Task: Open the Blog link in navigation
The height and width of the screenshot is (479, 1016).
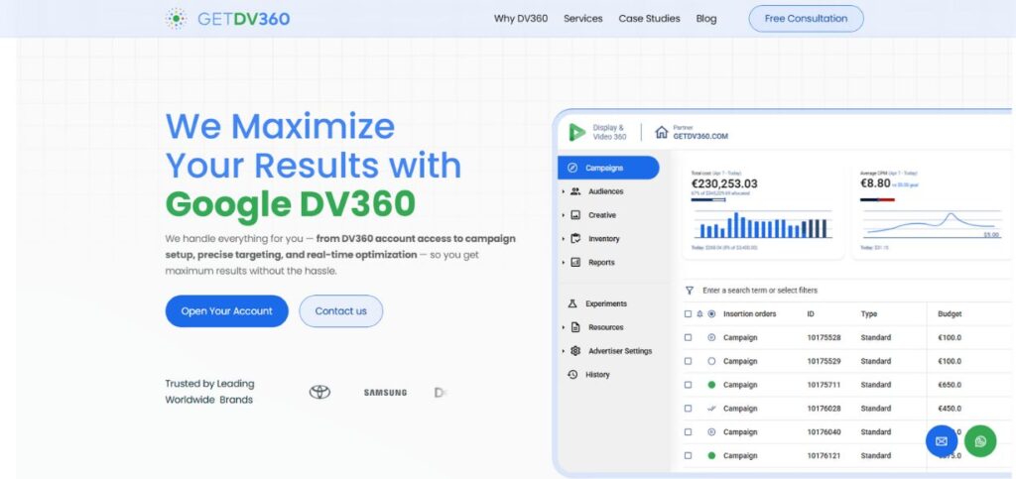Action: [x=706, y=18]
